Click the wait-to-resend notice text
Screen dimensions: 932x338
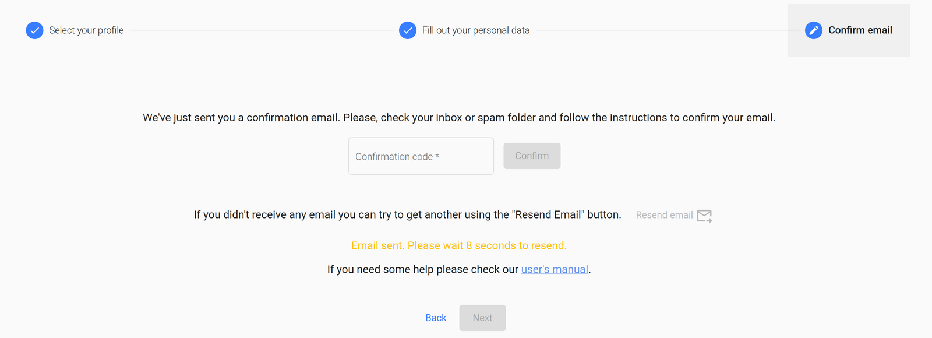[x=458, y=245]
